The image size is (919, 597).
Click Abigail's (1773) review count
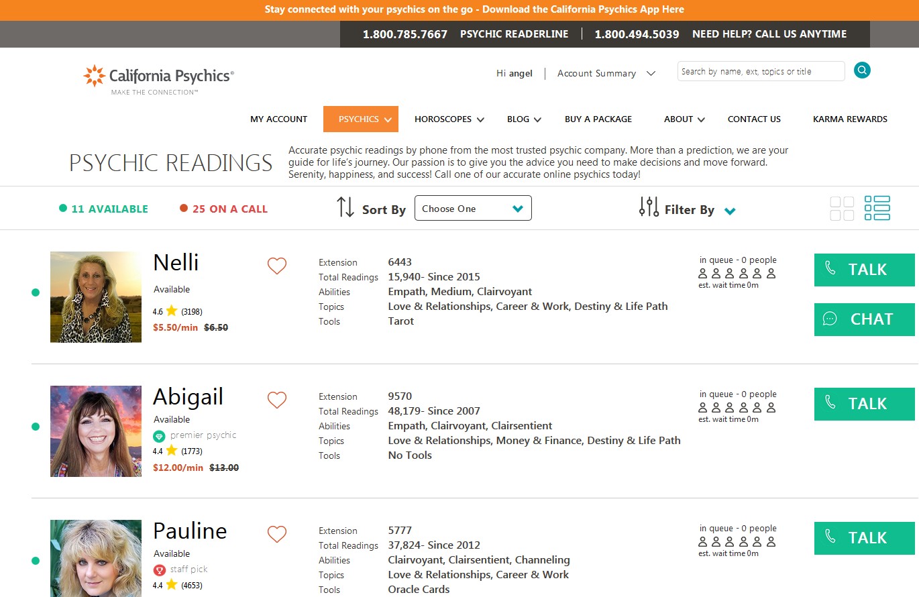[x=192, y=451]
